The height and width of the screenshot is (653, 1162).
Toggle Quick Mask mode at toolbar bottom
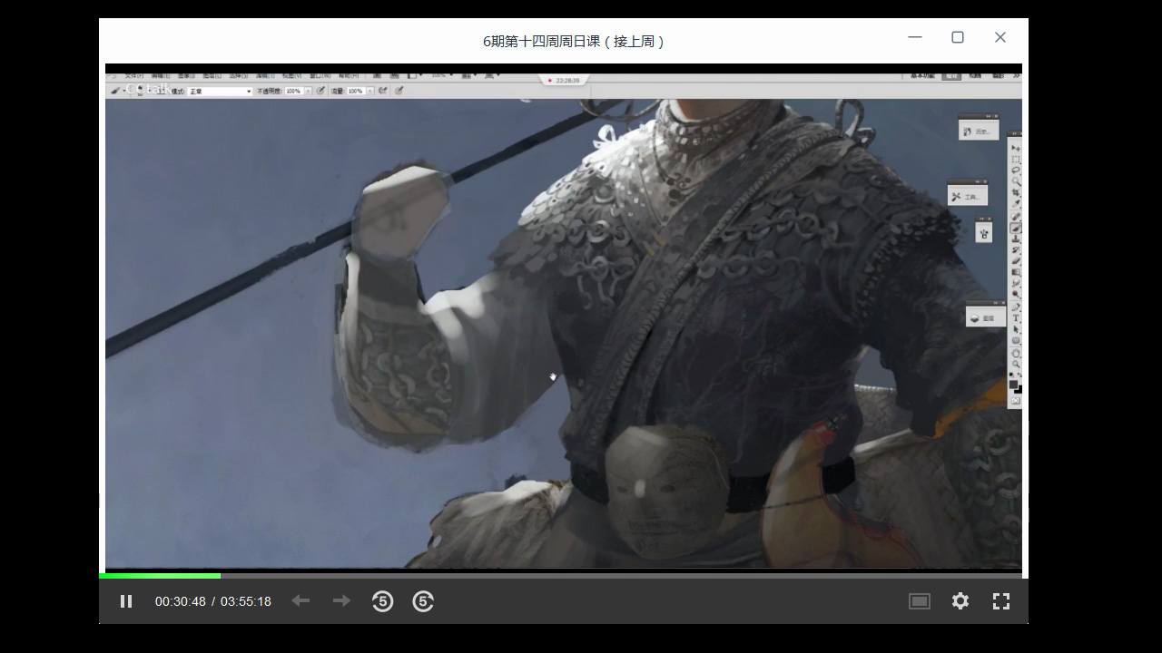point(1016,401)
